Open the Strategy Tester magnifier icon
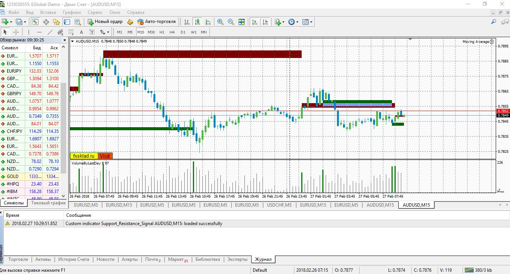Viewport: 510px width, 274px height. pyautogui.click(x=77, y=22)
